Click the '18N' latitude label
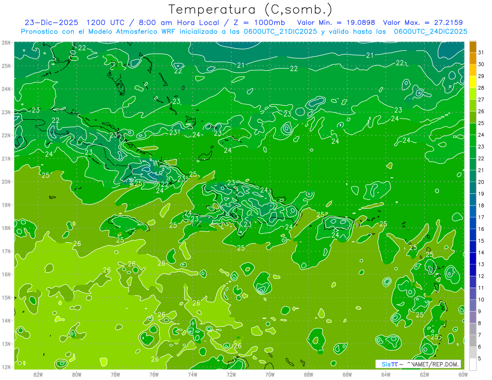Viewport: 492px width, 380px height. [x=6, y=228]
